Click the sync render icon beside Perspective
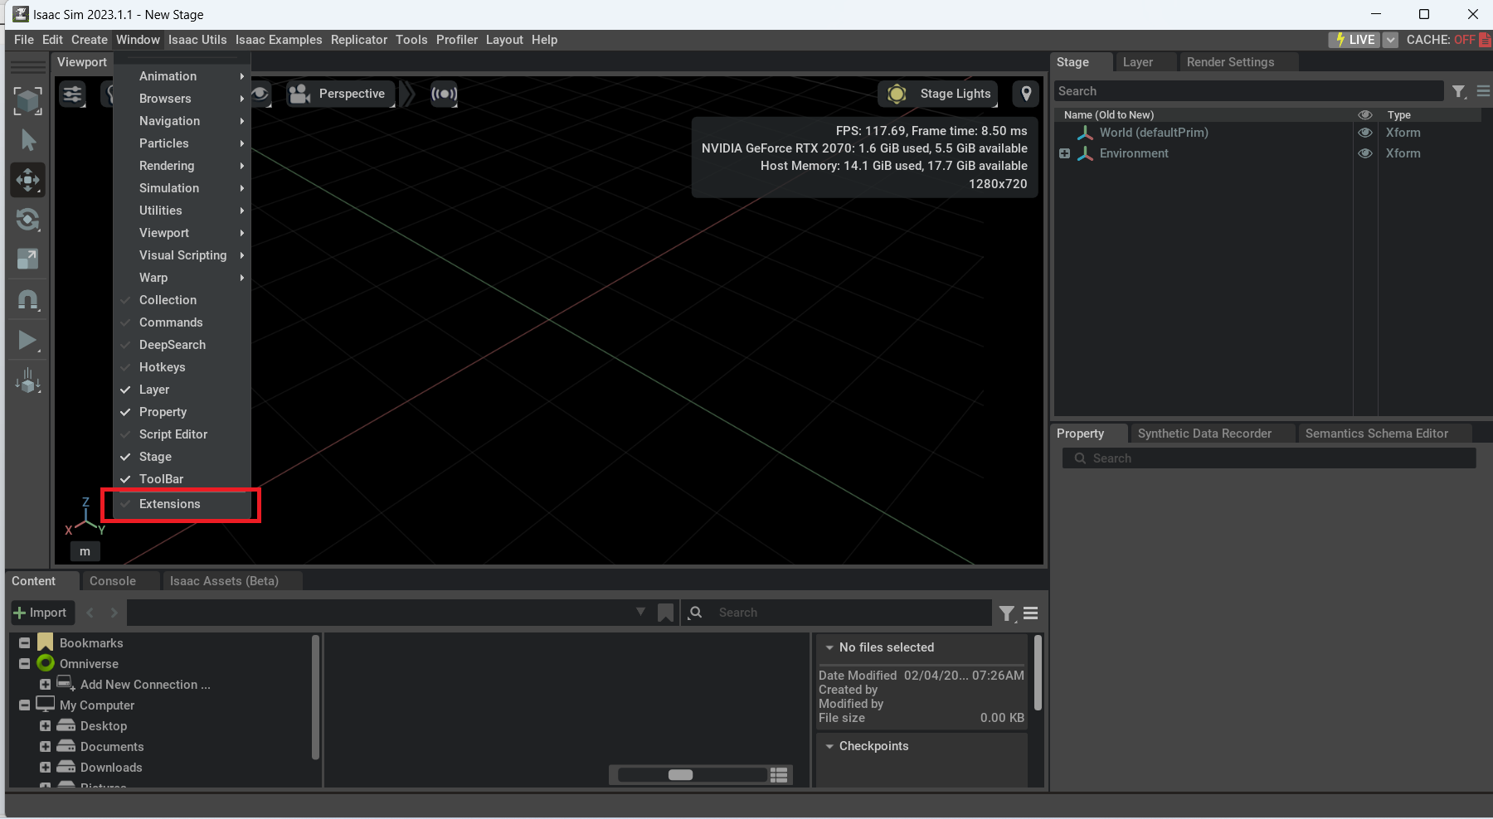Screen dimensions: 1493x819 click(x=445, y=94)
